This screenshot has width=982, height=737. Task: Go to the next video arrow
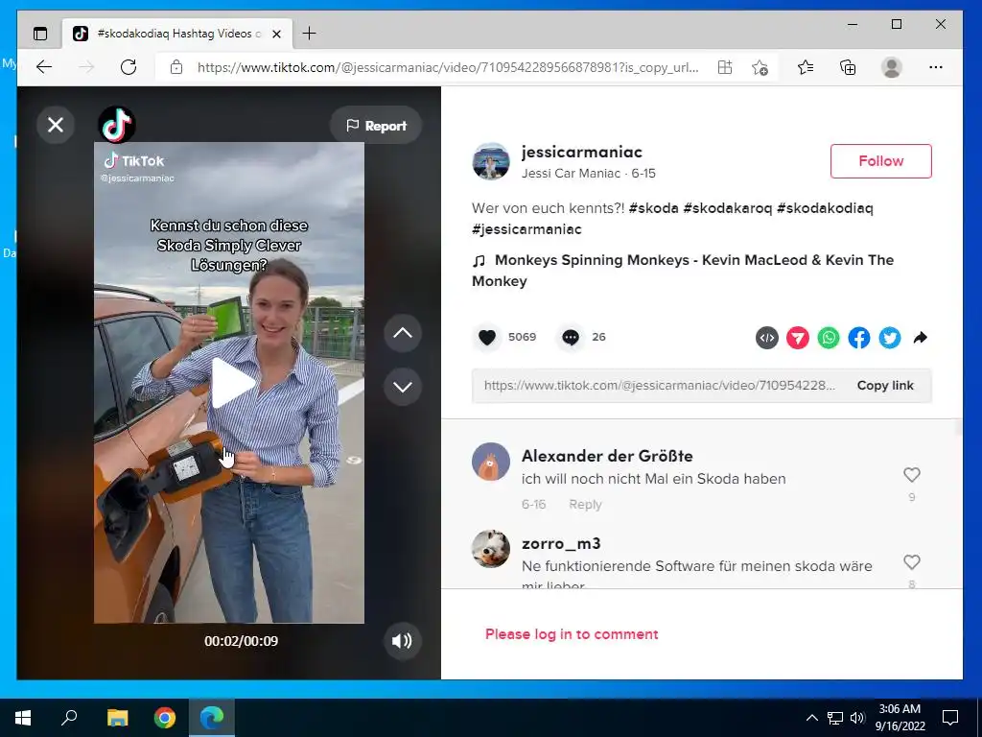(x=403, y=387)
